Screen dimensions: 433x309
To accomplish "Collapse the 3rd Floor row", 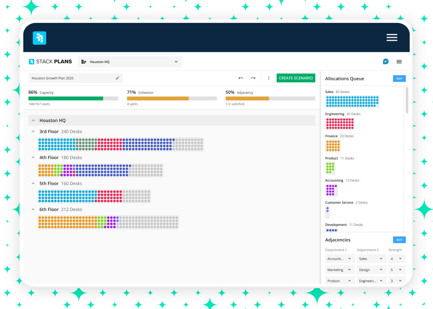I will [33, 132].
